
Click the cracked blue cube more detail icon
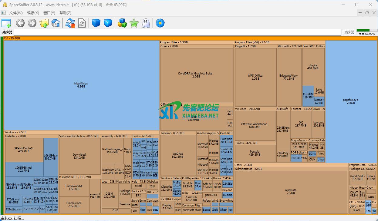point(108,23)
